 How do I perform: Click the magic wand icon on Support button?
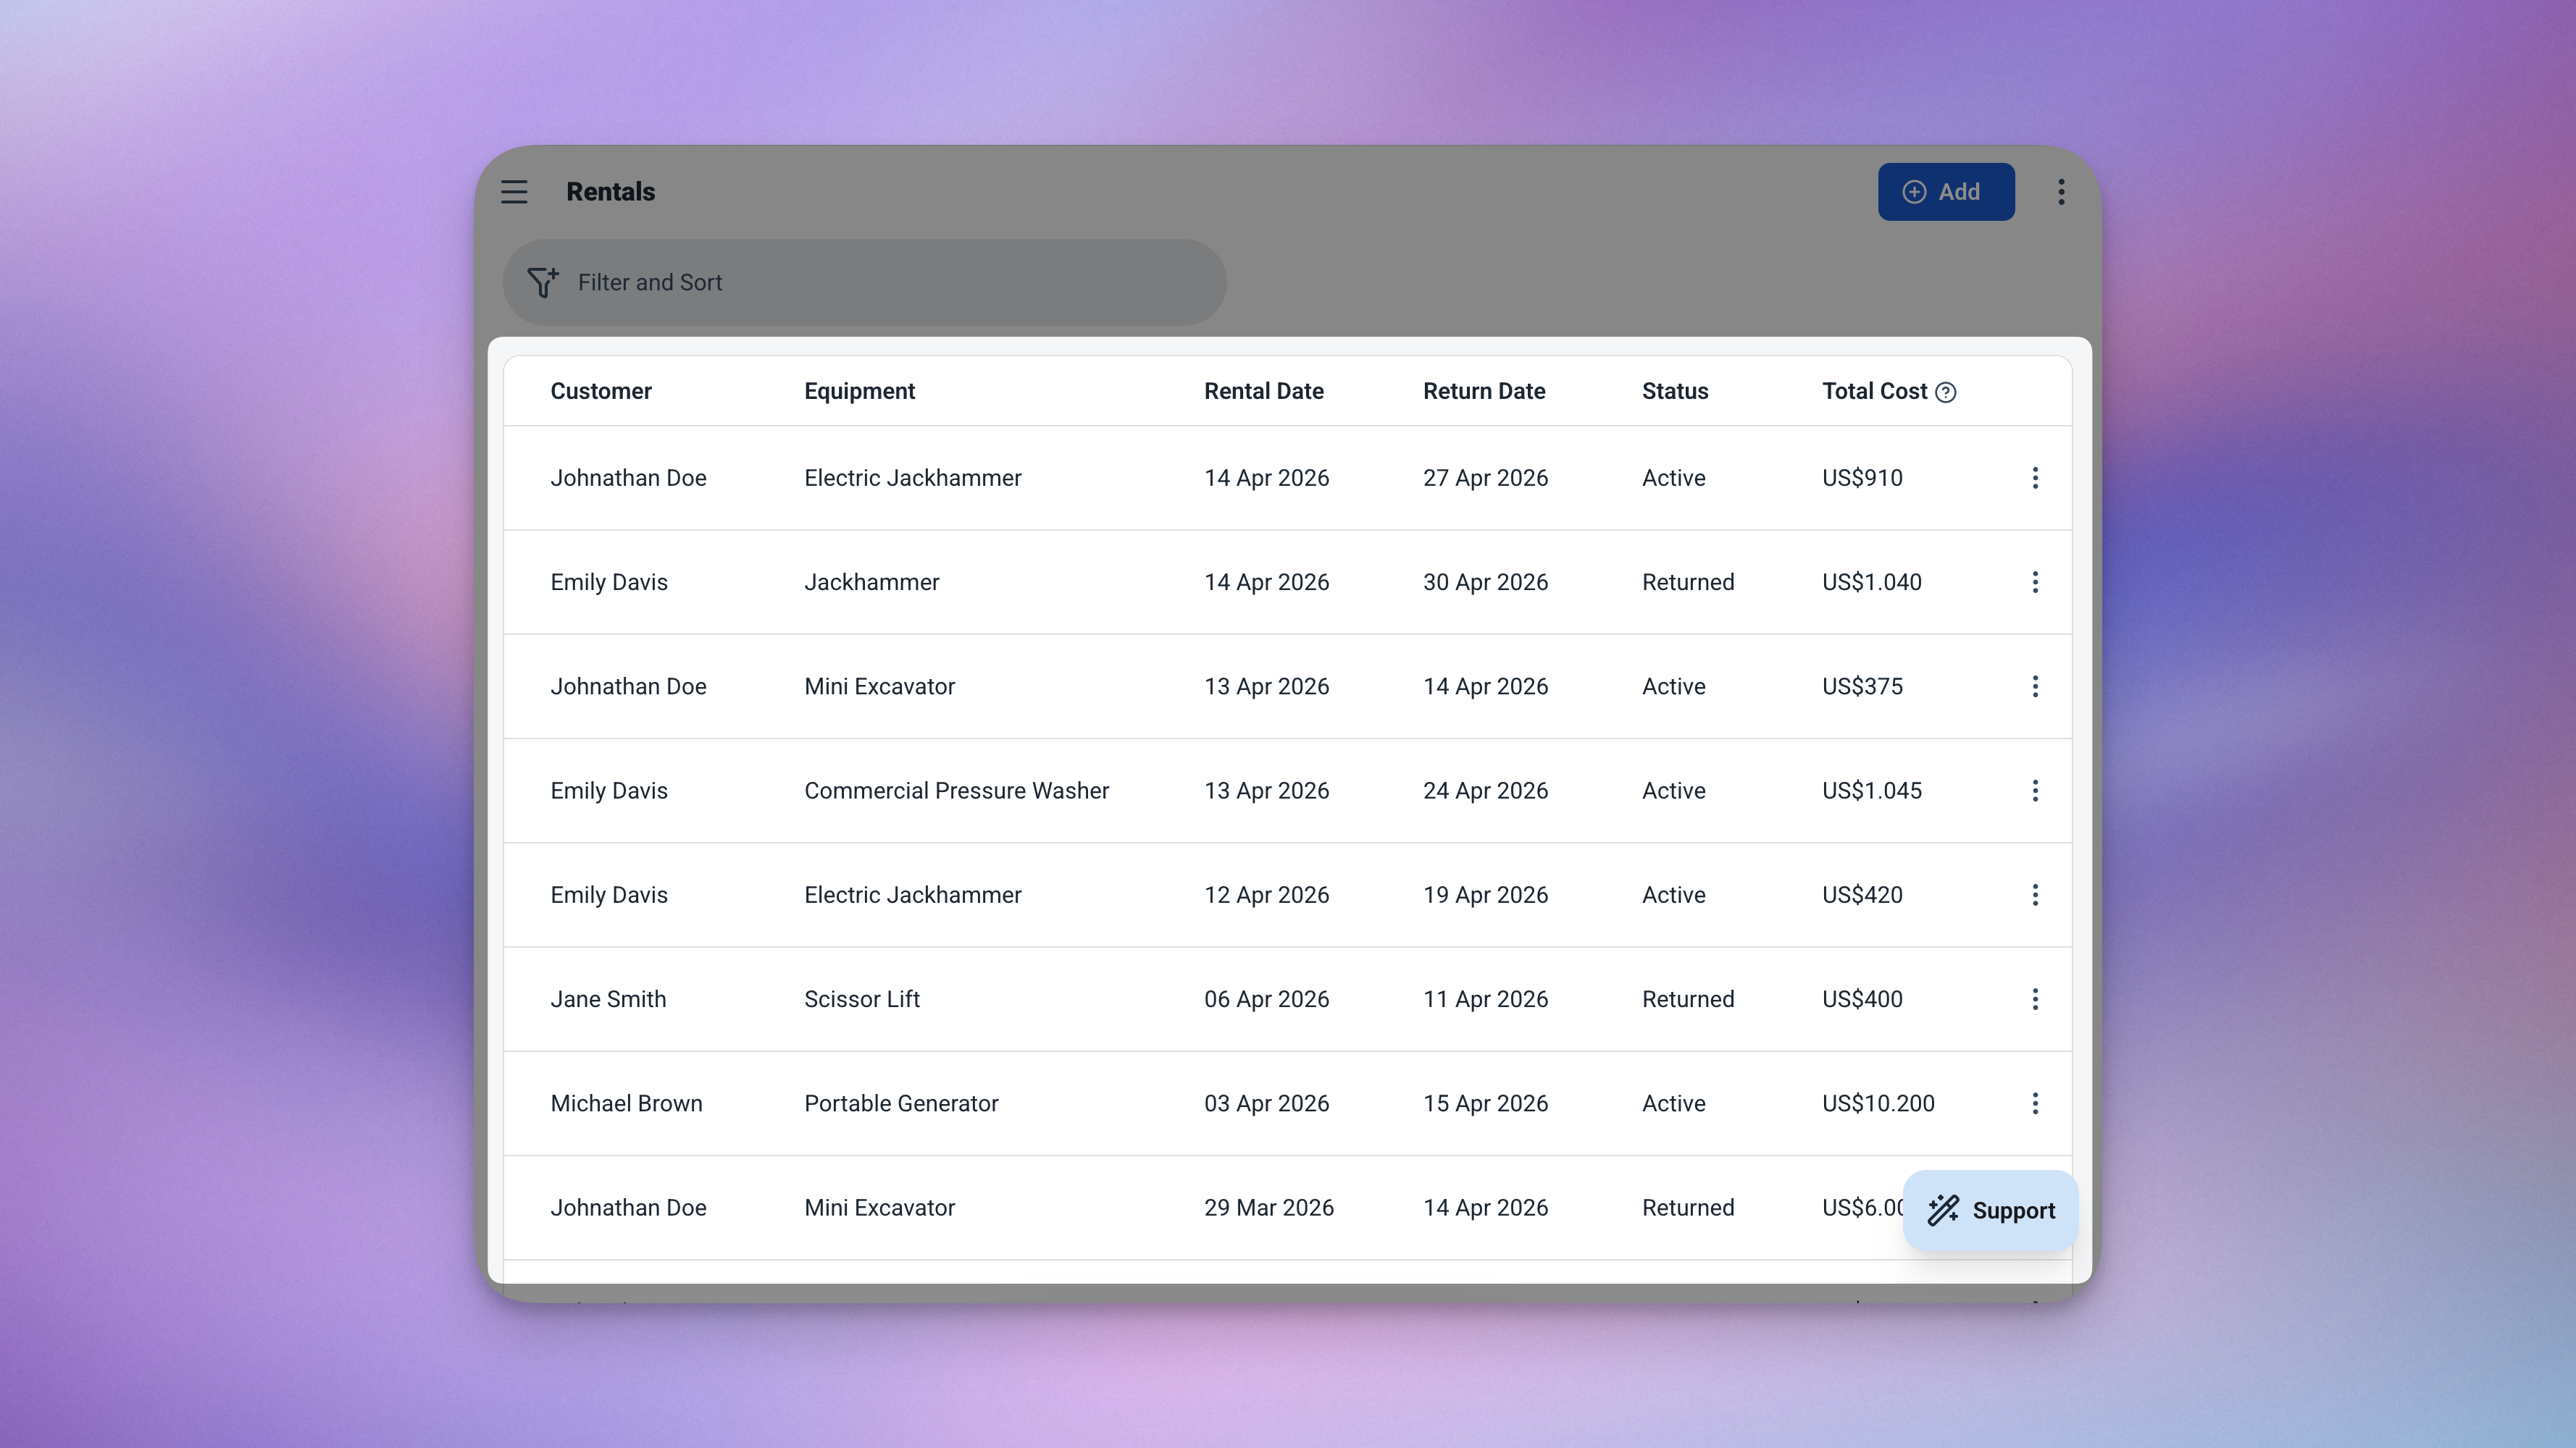pyautogui.click(x=1943, y=1210)
